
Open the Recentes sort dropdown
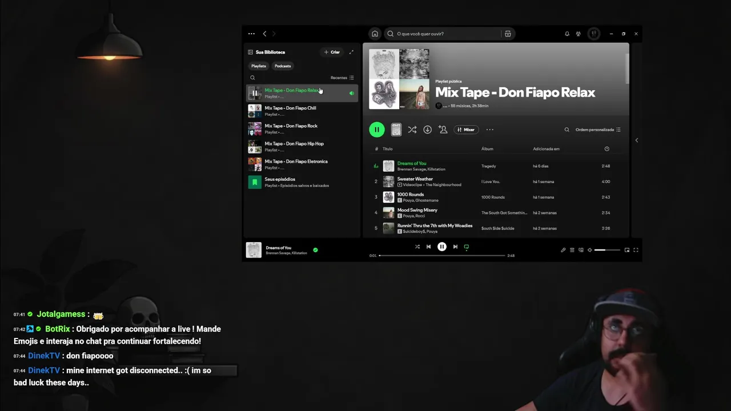342,78
